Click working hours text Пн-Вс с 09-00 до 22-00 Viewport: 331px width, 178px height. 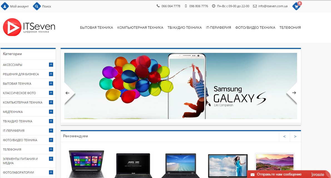coord(233,6)
